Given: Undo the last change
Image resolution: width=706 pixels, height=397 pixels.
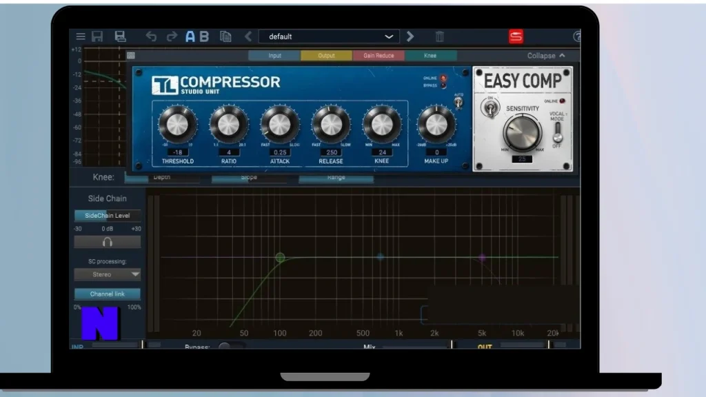Looking at the screenshot, I should coord(151,37).
